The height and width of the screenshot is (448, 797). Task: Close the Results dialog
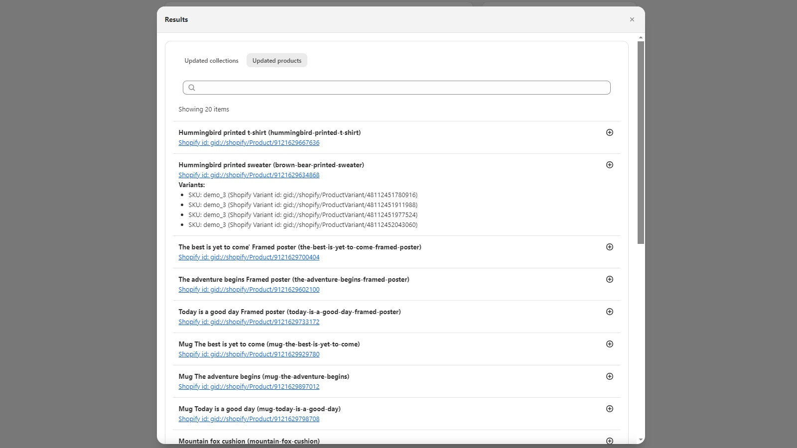point(632,19)
